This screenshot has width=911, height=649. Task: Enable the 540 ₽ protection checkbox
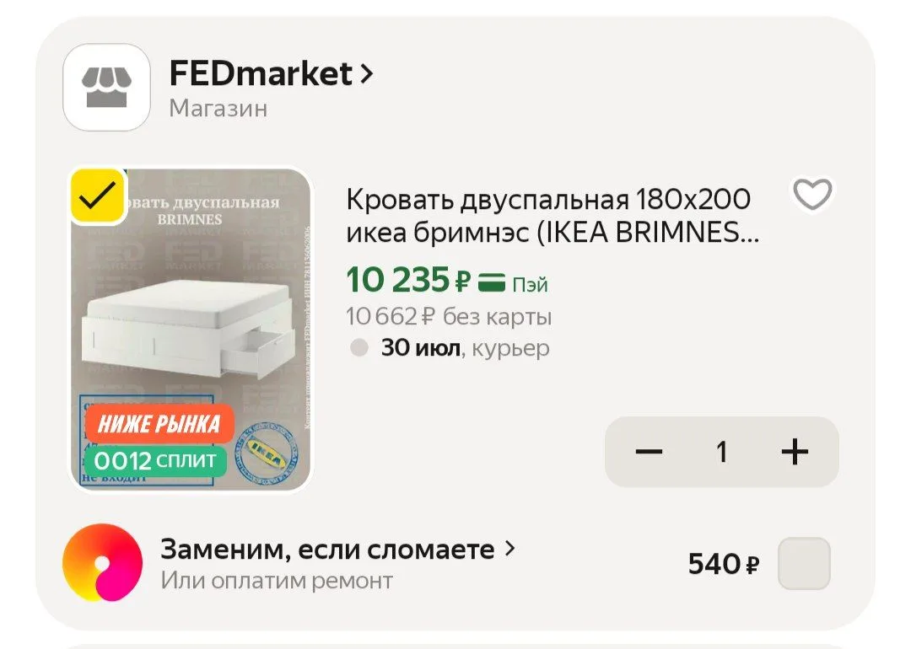click(x=804, y=564)
